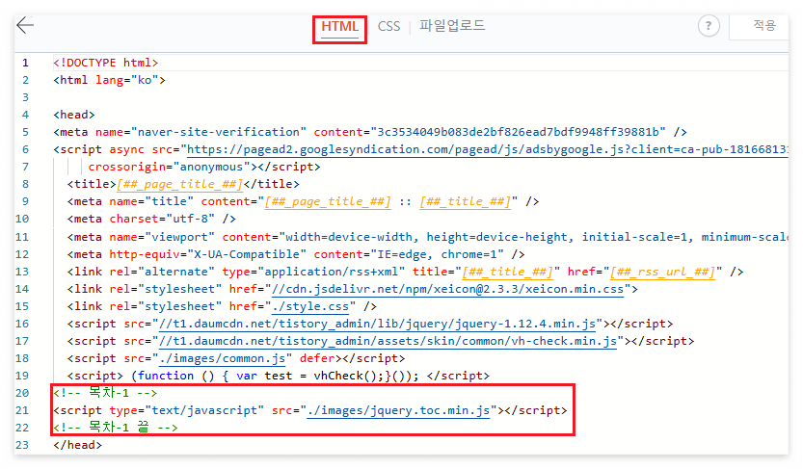Switch to the HTML tab

(339, 26)
